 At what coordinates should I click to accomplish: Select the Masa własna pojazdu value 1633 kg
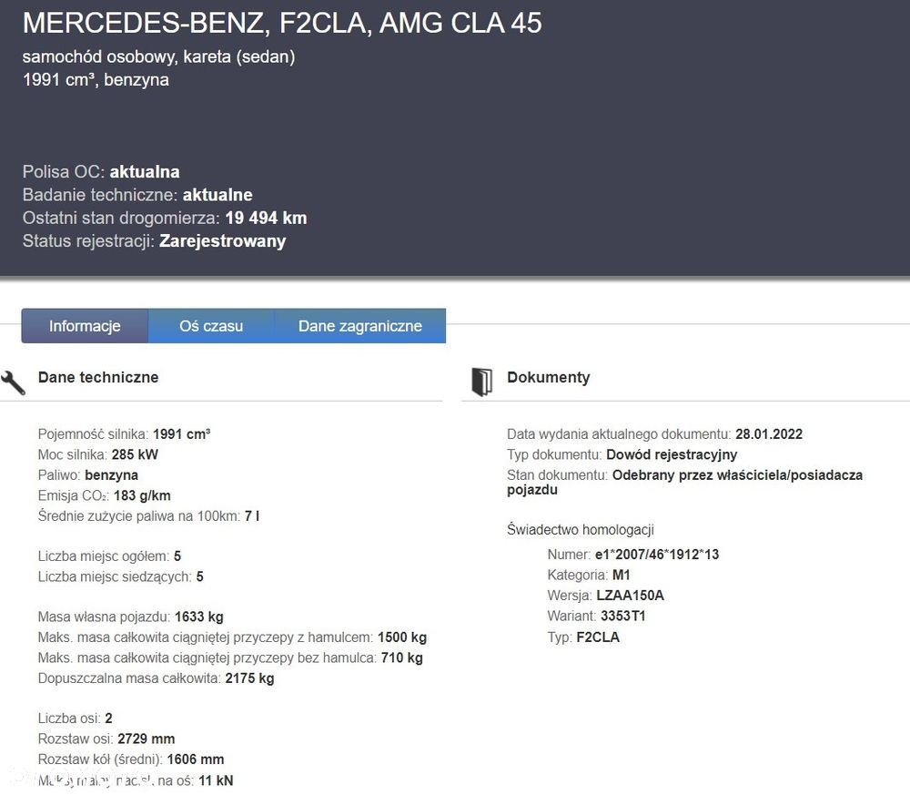(x=199, y=617)
